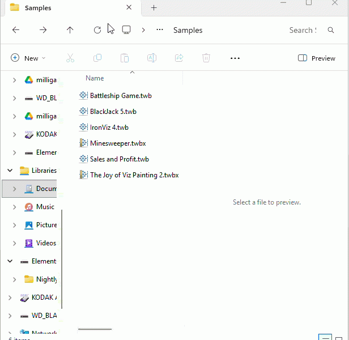Open the New item dropdown
Image resolution: width=349 pixels, height=340 pixels.
pyautogui.click(x=28, y=58)
